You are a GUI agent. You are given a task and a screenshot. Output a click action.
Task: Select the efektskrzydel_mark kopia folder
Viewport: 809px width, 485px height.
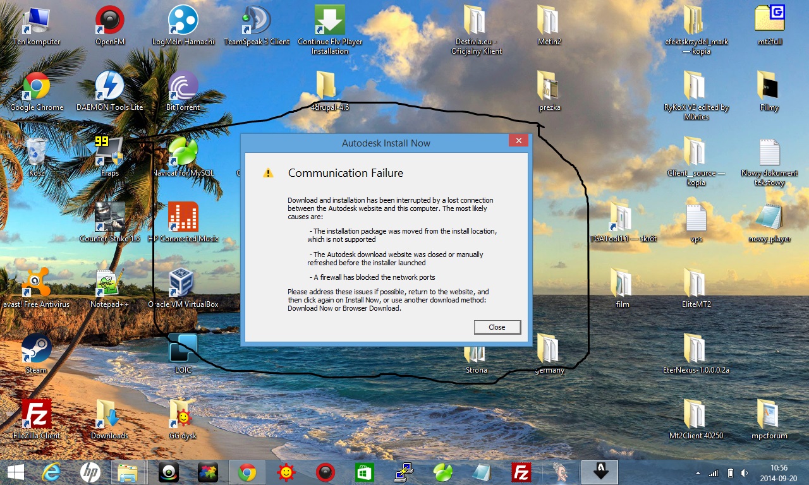696,31
